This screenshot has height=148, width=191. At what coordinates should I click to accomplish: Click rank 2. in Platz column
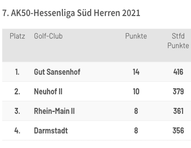click(x=17, y=91)
